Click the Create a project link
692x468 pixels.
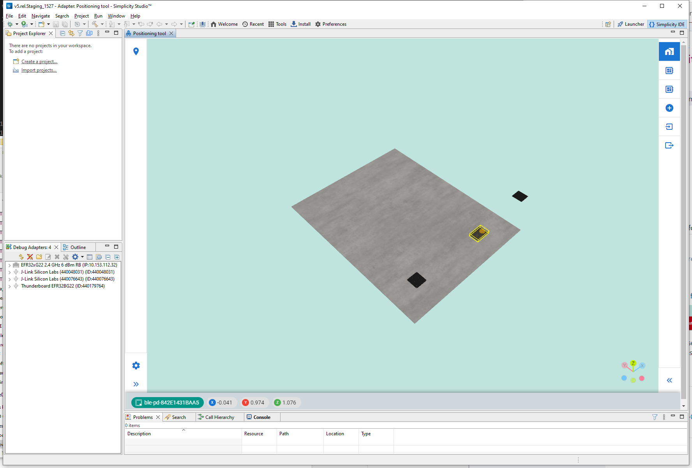pos(39,61)
